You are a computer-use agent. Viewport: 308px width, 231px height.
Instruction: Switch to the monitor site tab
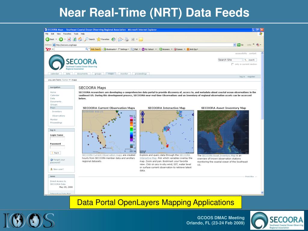pos(124,74)
